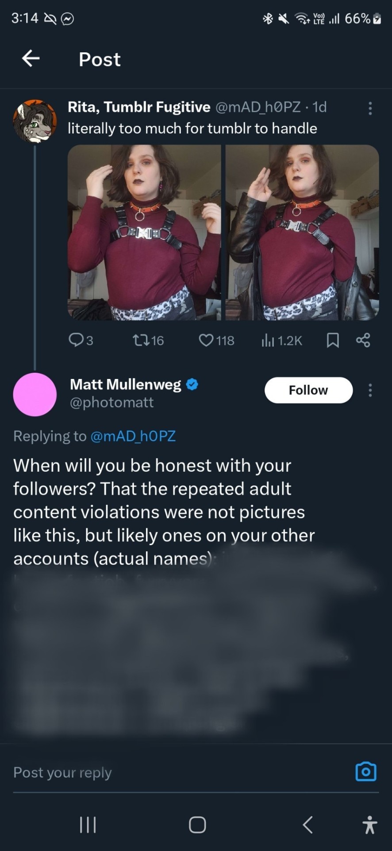Screen dimensions: 392x851
Task: Open Matt Mullenweg's pink profile picture
Action: 35,394
